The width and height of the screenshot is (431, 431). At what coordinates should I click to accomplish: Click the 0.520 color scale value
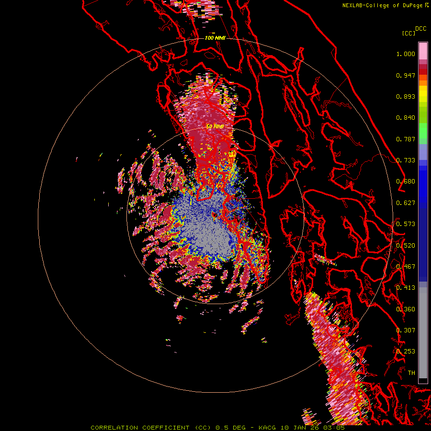pos(406,246)
